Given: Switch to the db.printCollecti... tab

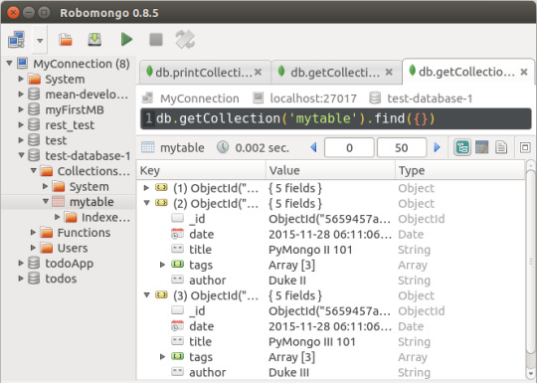Looking at the screenshot, I should coord(205,72).
